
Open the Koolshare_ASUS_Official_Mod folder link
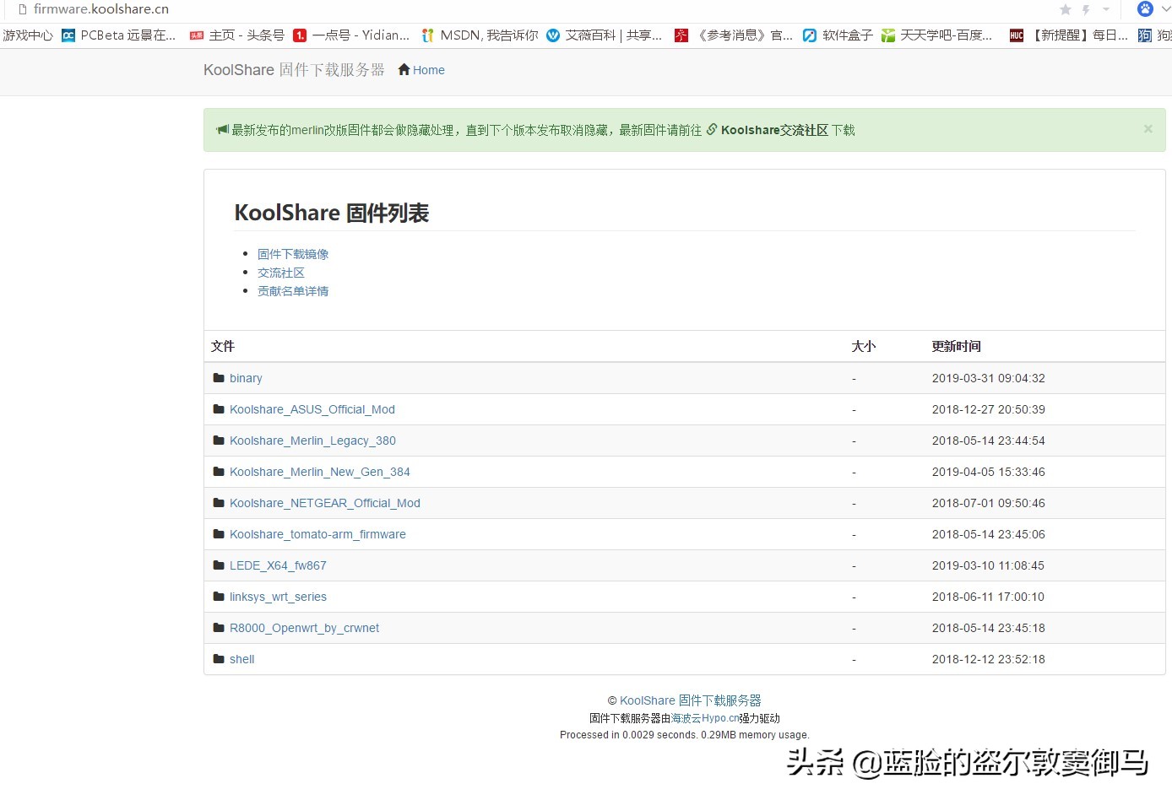[312, 409]
